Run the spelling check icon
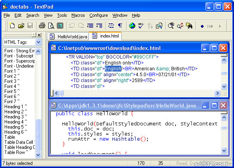Image resolution: width=234 pixels, height=168 pixels. (x=141, y=26)
